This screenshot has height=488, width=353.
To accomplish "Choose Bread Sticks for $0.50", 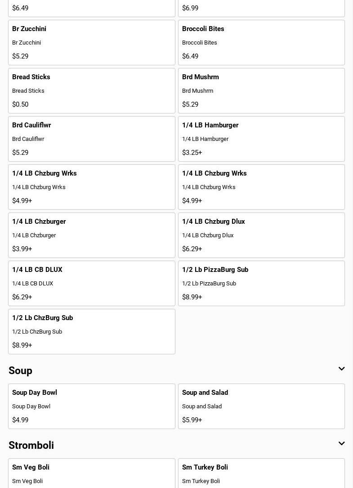I will tap(91, 90).
